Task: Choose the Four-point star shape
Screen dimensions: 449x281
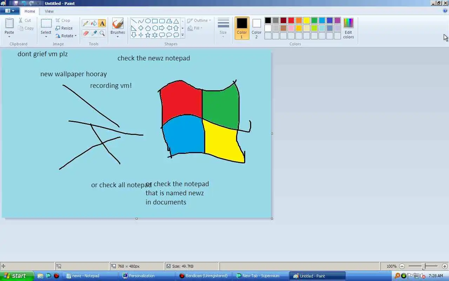Action: pyautogui.click(x=141, y=35)
